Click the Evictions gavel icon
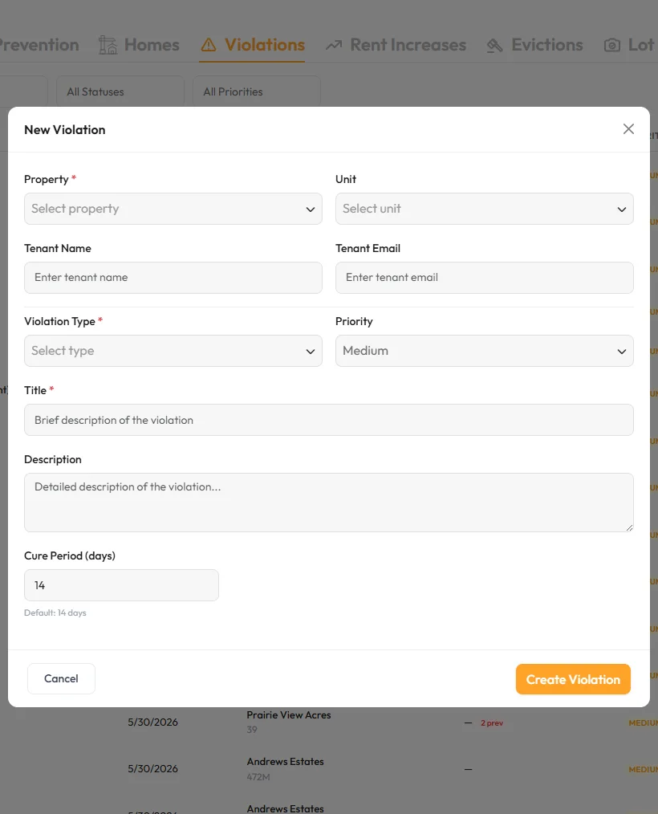 [494, 46]
